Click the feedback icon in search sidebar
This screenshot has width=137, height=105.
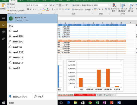(x=3, y=39)
